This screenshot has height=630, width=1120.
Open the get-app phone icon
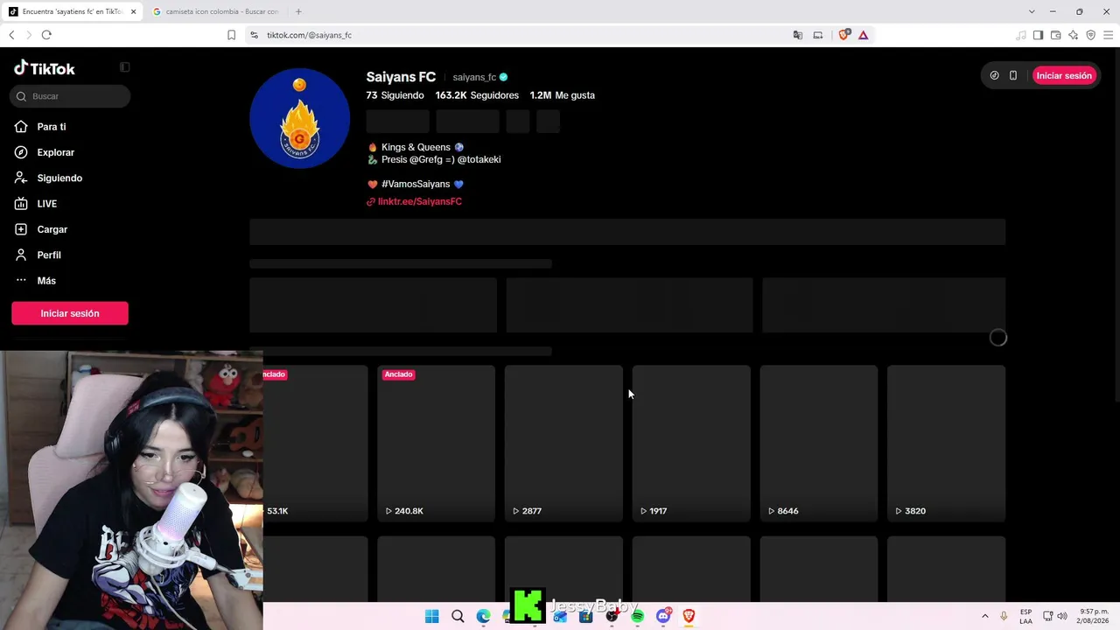click(1013, 76)
